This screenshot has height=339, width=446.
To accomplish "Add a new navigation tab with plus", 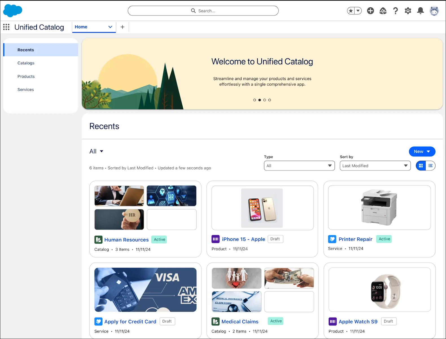I will pyautogui.click(x=123, y=27).
